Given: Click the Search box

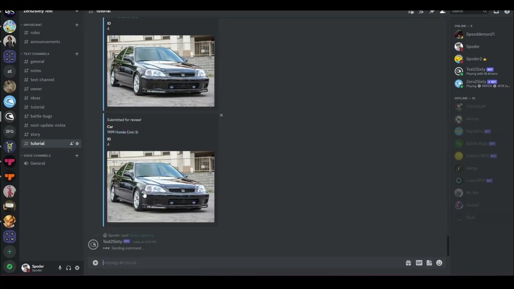Looking at the screenshot, I should [x=468, y=12].
